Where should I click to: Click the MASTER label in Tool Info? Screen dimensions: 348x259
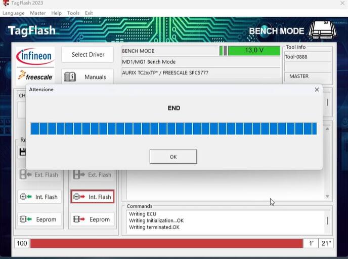pyautogui.click(x=299, y=76)
